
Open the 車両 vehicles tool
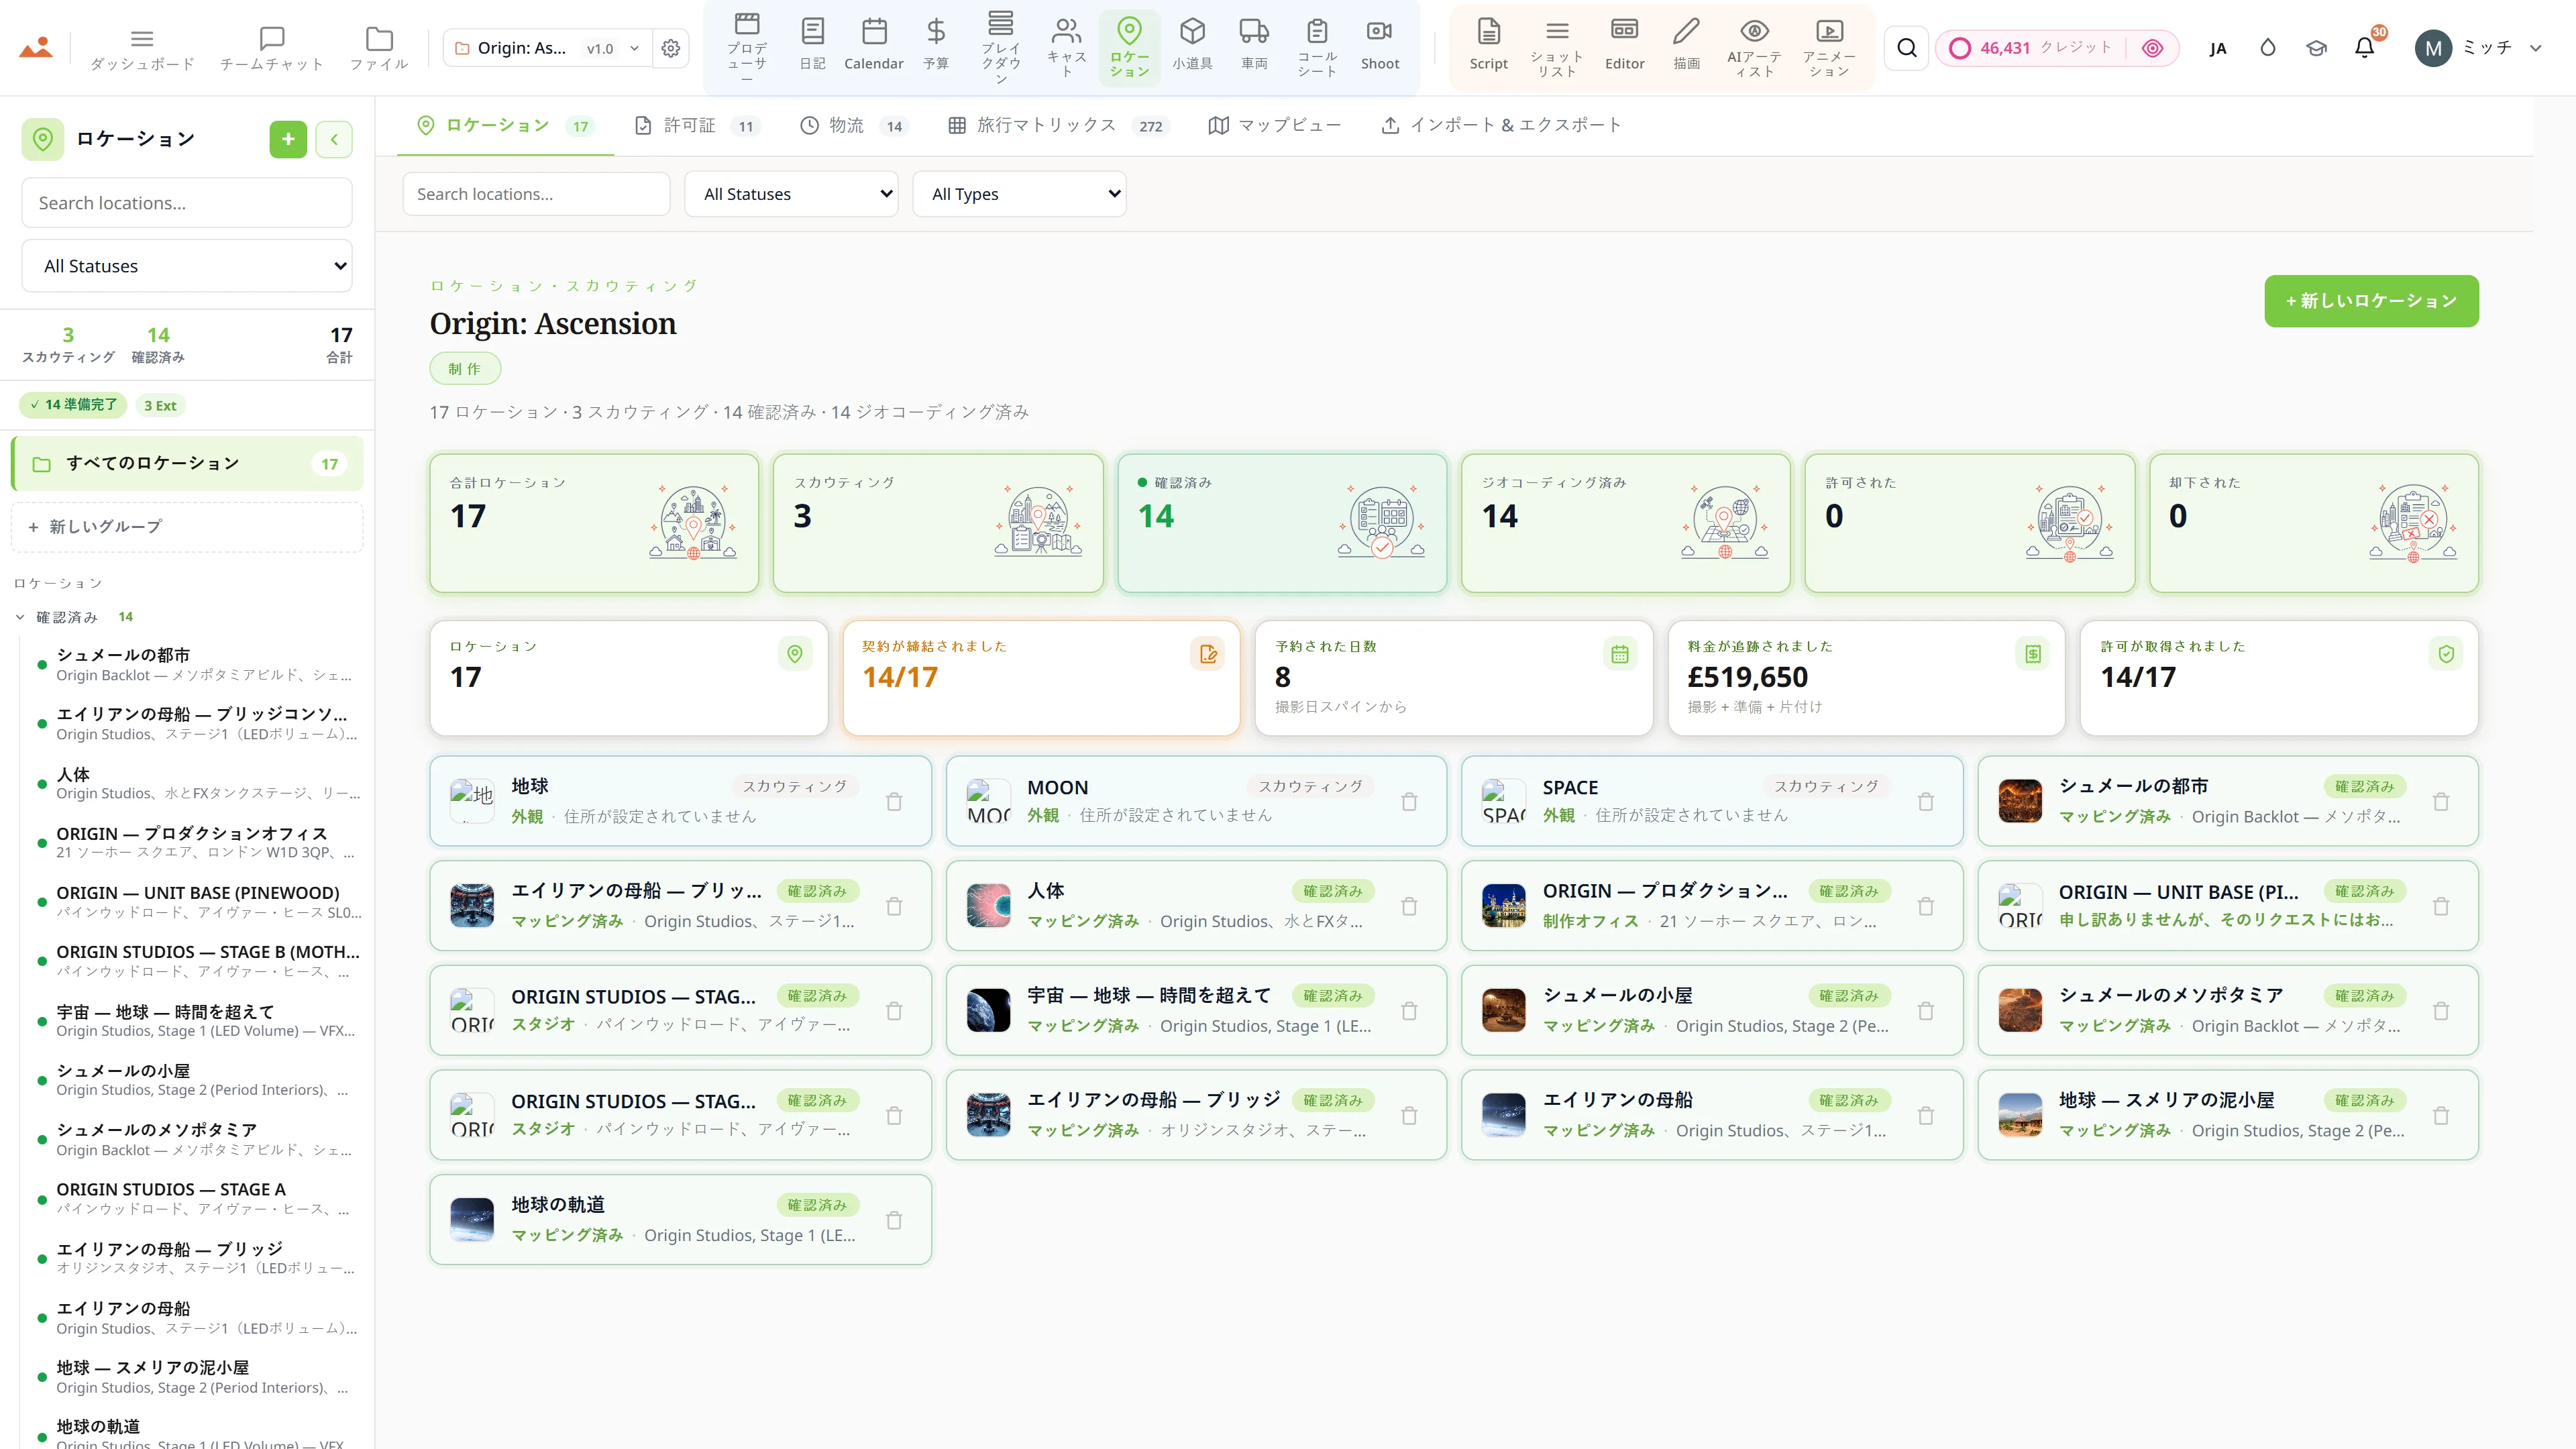click(1253, 45)
